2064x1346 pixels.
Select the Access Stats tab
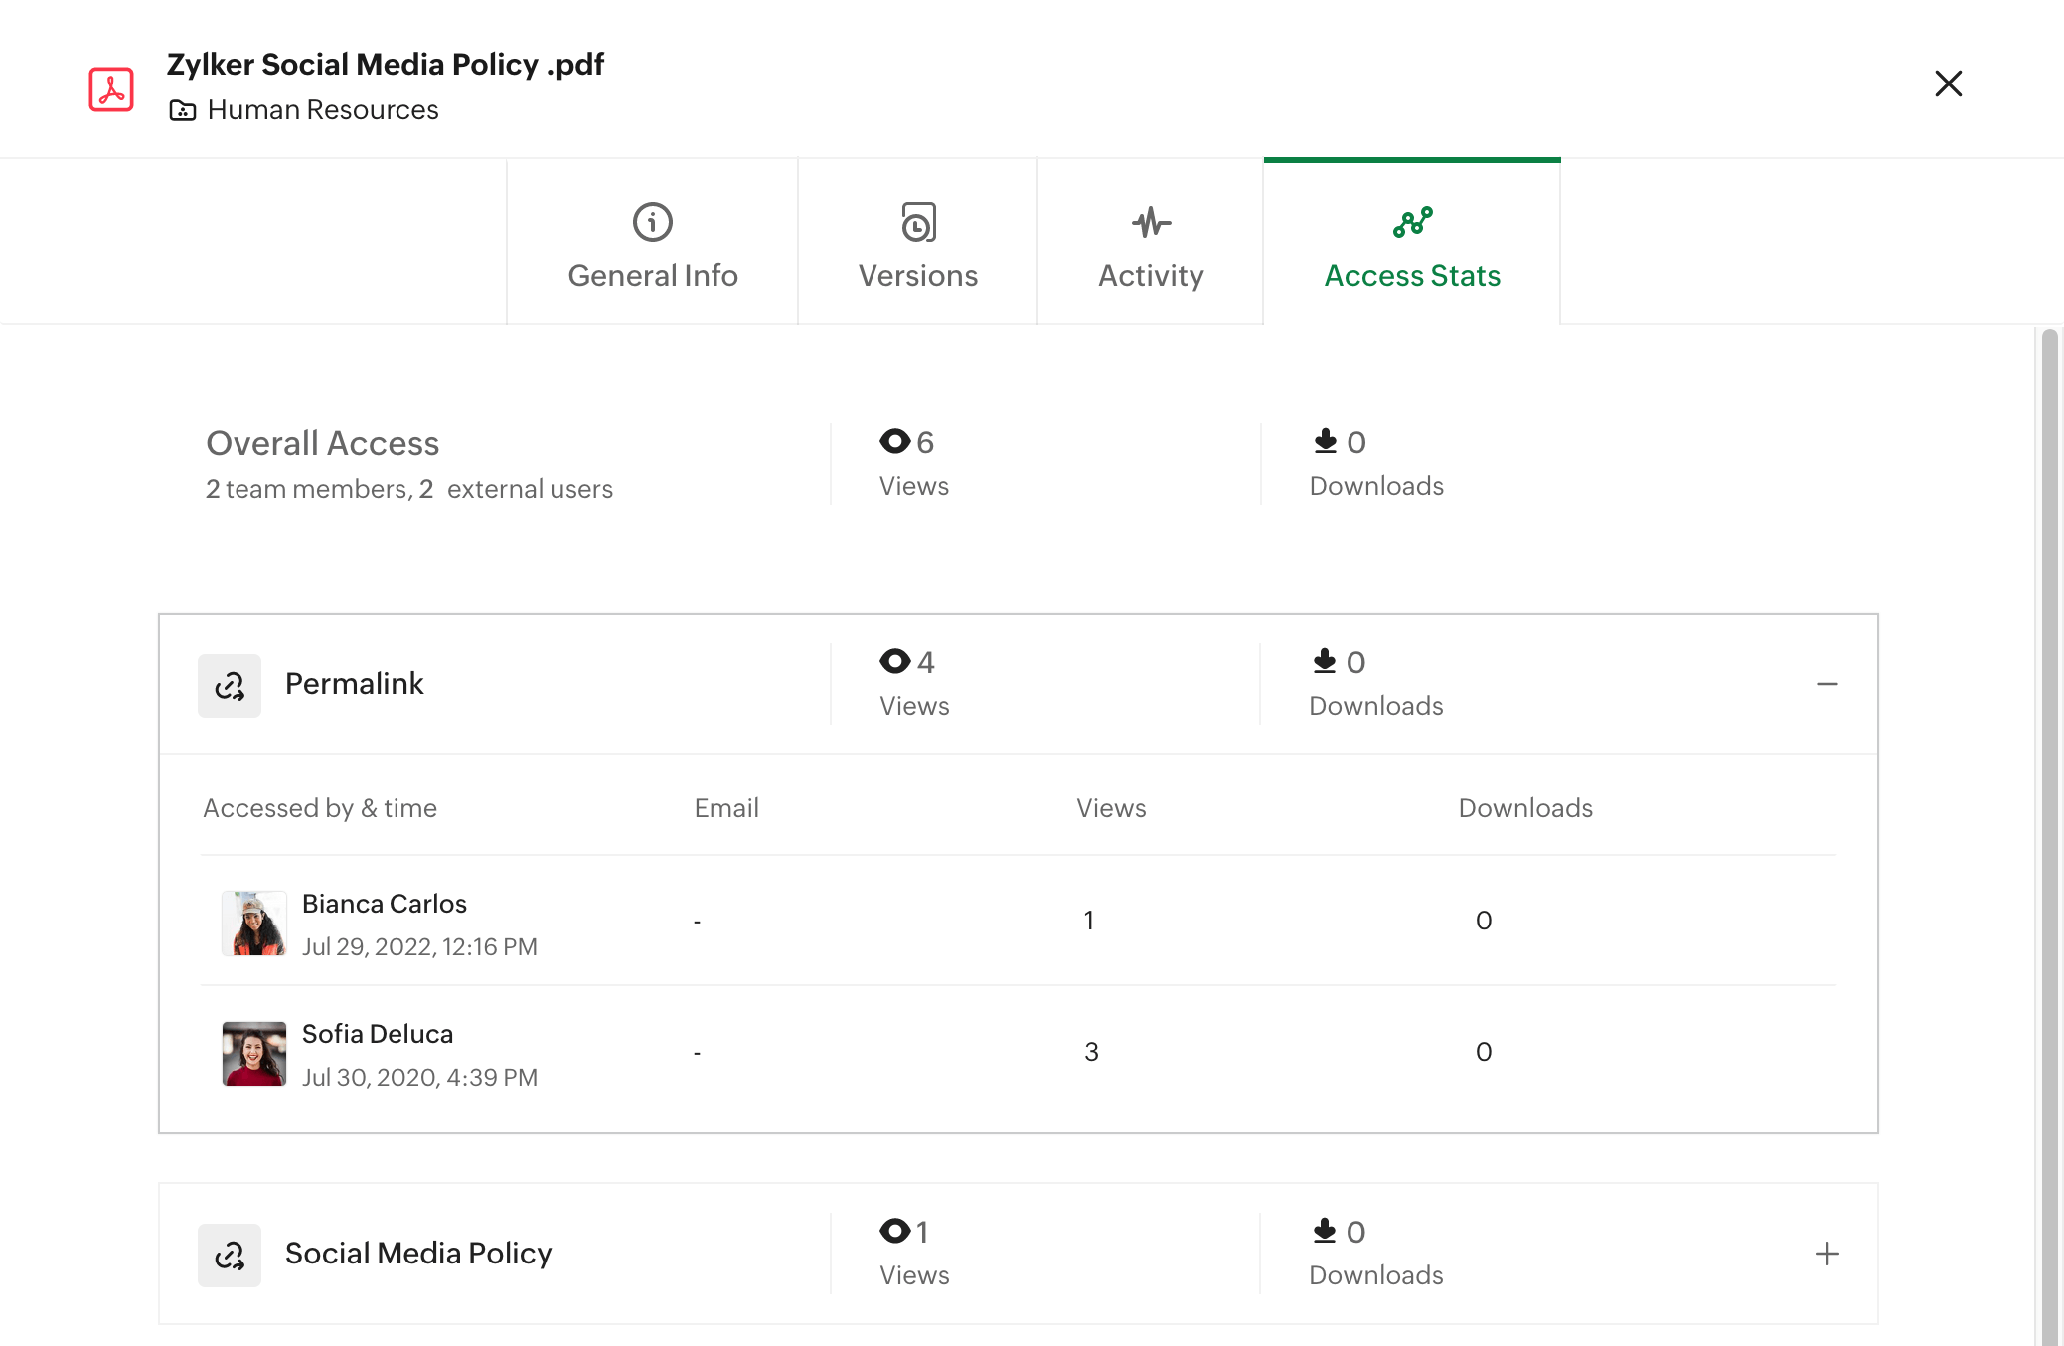[x=1411, y=243]
